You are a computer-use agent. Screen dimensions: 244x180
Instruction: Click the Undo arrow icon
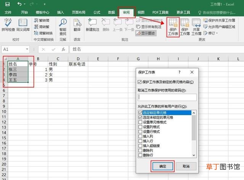[19, 4]
